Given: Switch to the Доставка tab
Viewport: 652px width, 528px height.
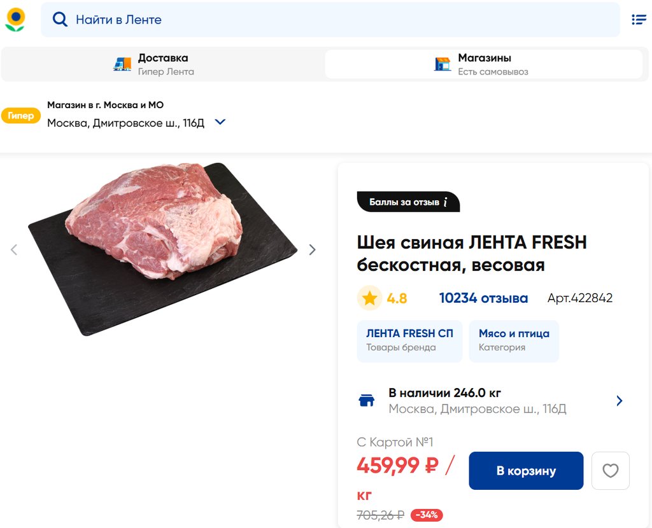Looking at the screenshot, I should tap(162, 64).
